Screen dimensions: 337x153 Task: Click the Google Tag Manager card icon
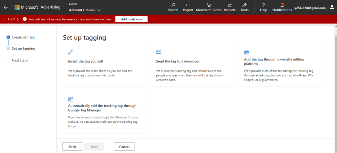[71, 99]
